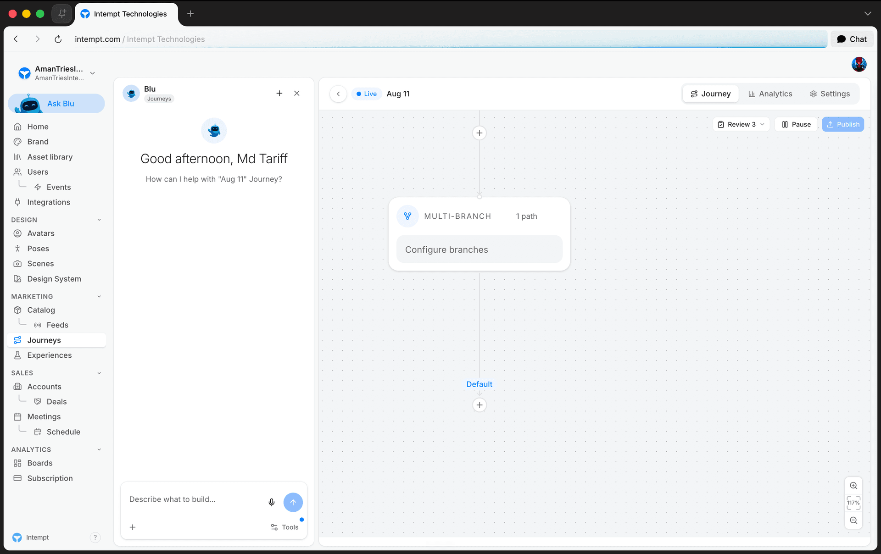The width and height of the screenshot is (881, 554).
Task: Add step below Default path
Action: click(x=479, y=405)
